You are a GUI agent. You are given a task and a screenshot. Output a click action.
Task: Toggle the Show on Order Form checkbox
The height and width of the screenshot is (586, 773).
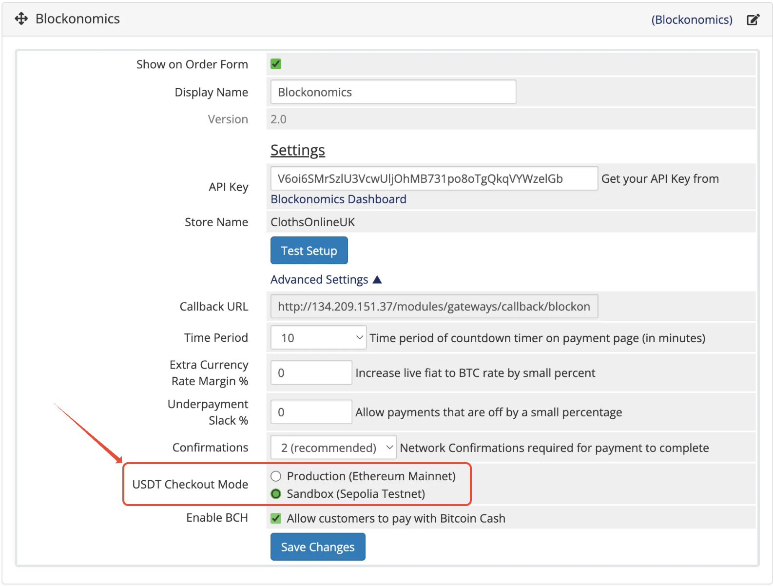tap(276, 64)
